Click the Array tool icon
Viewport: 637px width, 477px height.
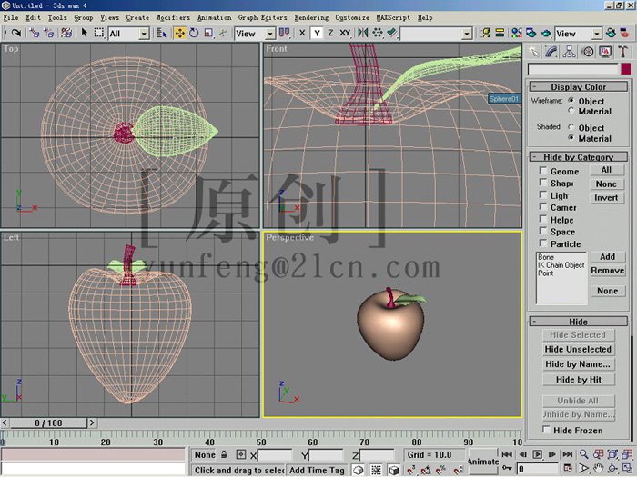(x=378, y=33)
